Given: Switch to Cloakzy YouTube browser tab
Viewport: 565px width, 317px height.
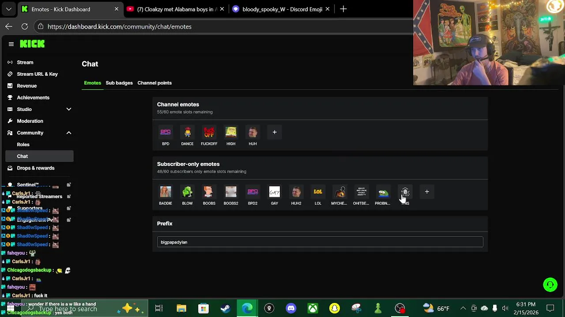Looking at the screenshot, I should (175, 9).
